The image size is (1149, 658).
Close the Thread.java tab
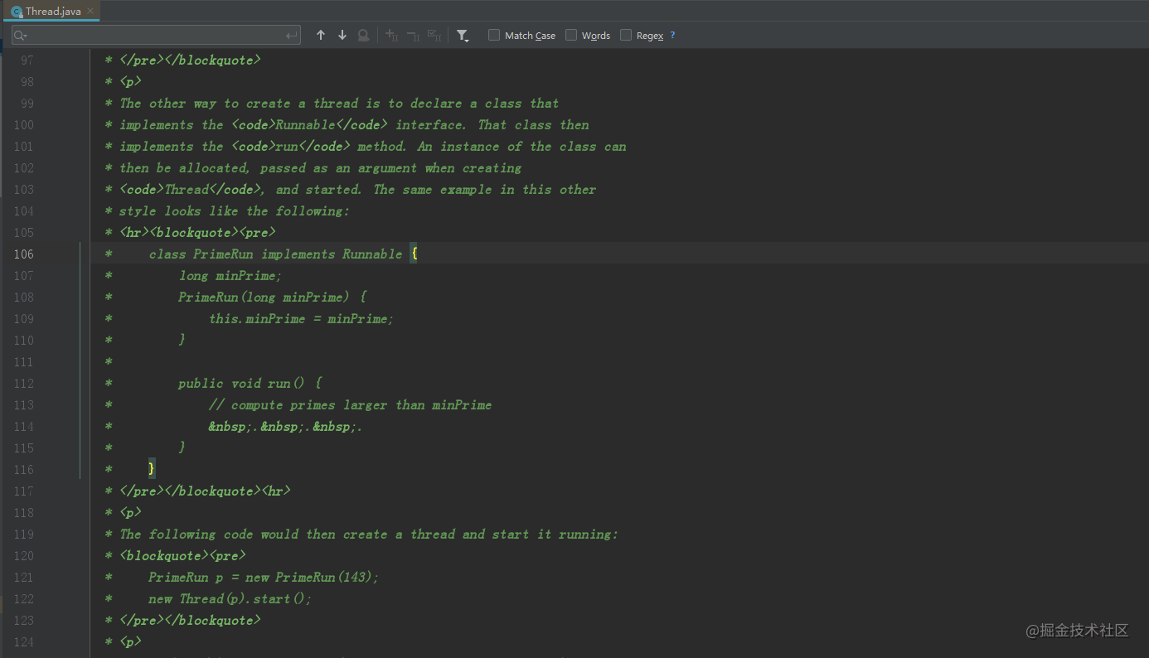click(90, 11)
